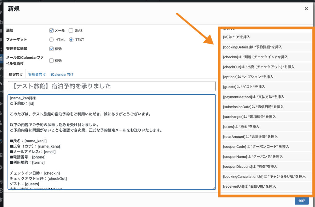Select the HTML format radio button
Image resolution: width=315 pixels, height=207 pixels.
(51, 40)
